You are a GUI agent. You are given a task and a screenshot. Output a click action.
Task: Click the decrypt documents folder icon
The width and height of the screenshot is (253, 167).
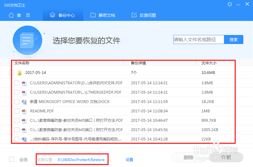(x=93, y=15)
